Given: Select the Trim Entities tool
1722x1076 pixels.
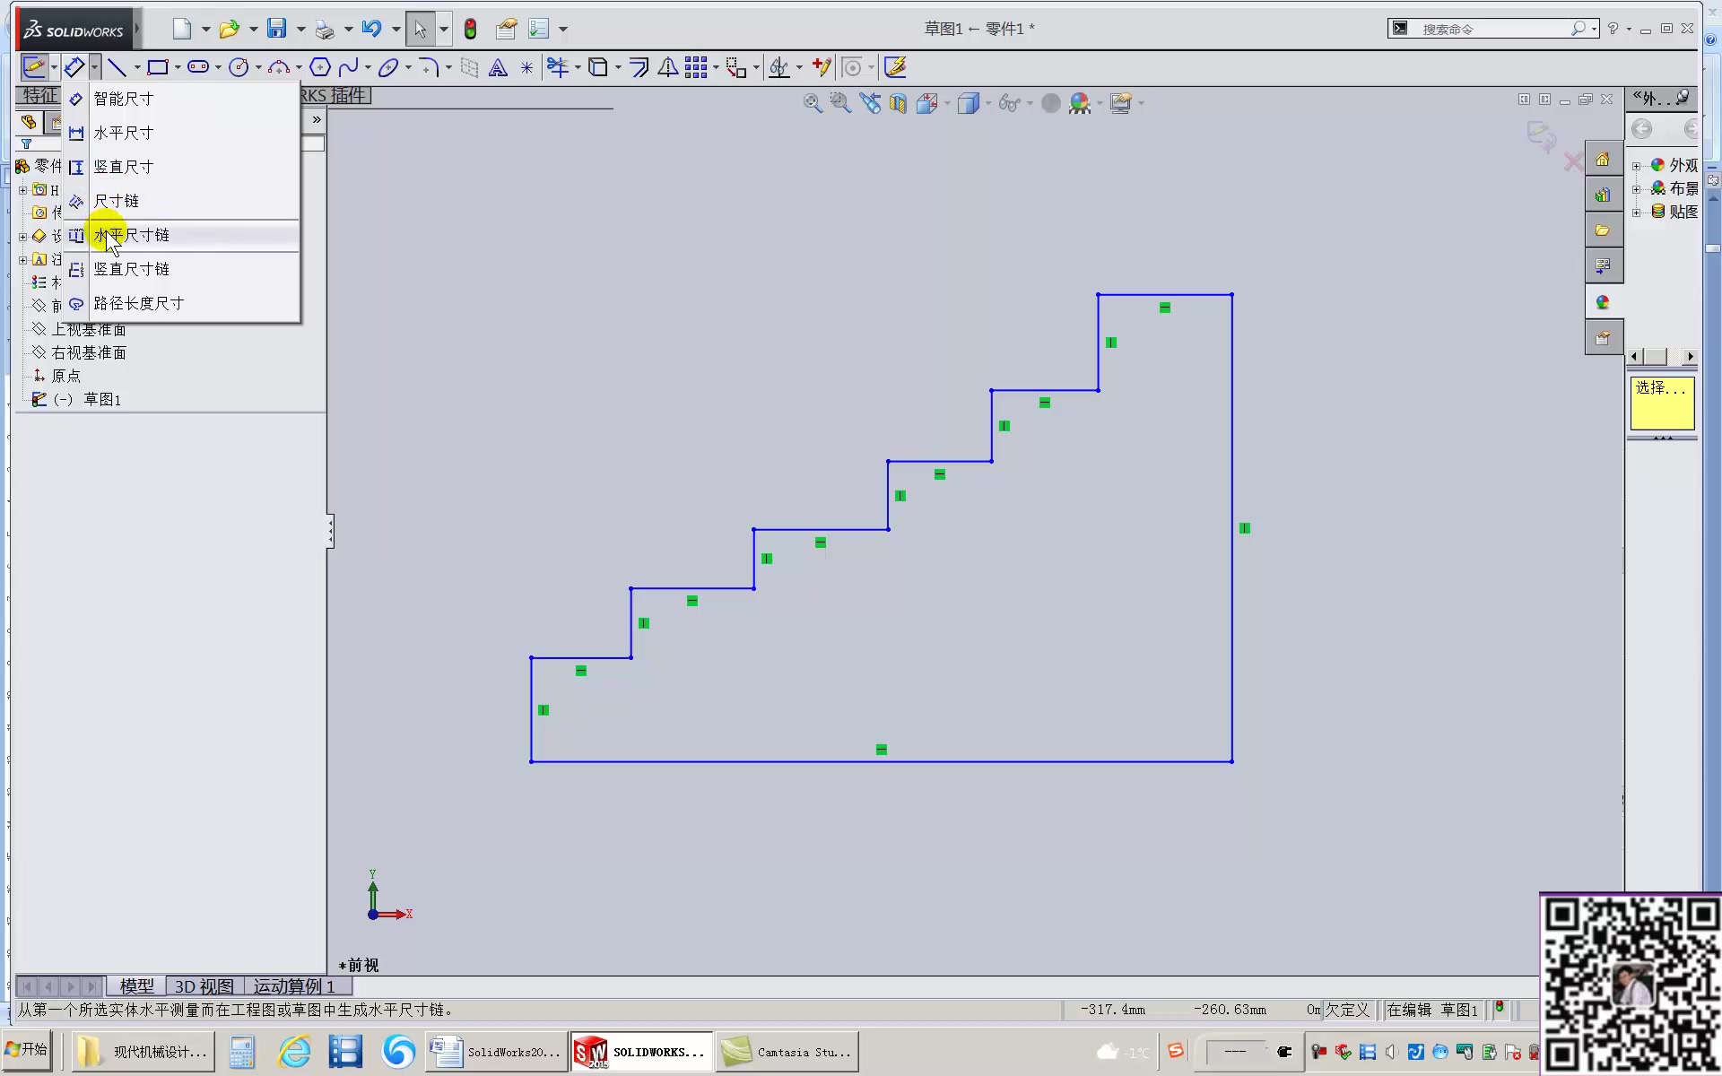Looking at the screenshot, I should pyautogui.click(x=559, y=67).
